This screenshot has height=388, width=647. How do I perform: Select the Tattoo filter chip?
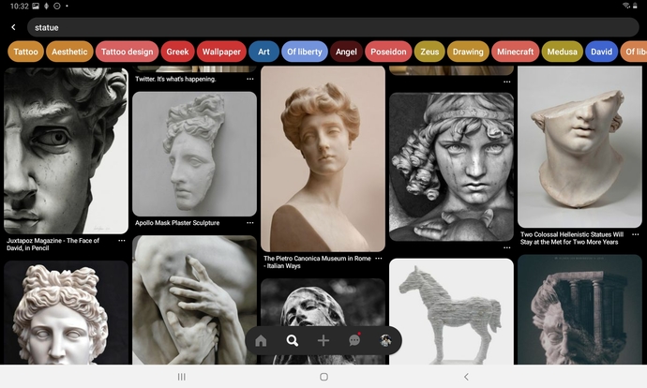[25, 52]
